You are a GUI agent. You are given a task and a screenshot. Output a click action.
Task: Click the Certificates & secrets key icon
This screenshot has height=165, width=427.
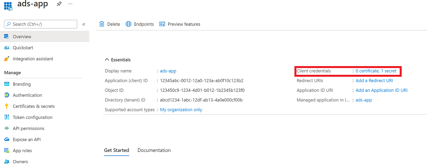6,106
